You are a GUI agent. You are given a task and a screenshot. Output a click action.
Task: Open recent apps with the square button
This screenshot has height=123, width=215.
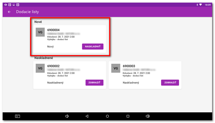click(x=128, y=116)
